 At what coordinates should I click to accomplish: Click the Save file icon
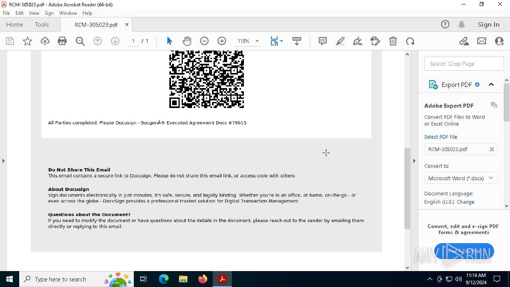[10, 41]
